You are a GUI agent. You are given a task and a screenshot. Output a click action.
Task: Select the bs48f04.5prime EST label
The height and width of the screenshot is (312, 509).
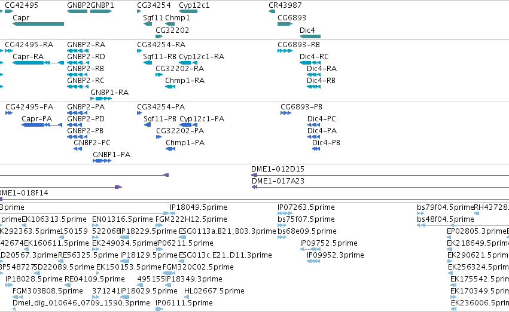(x=446, y=219)
